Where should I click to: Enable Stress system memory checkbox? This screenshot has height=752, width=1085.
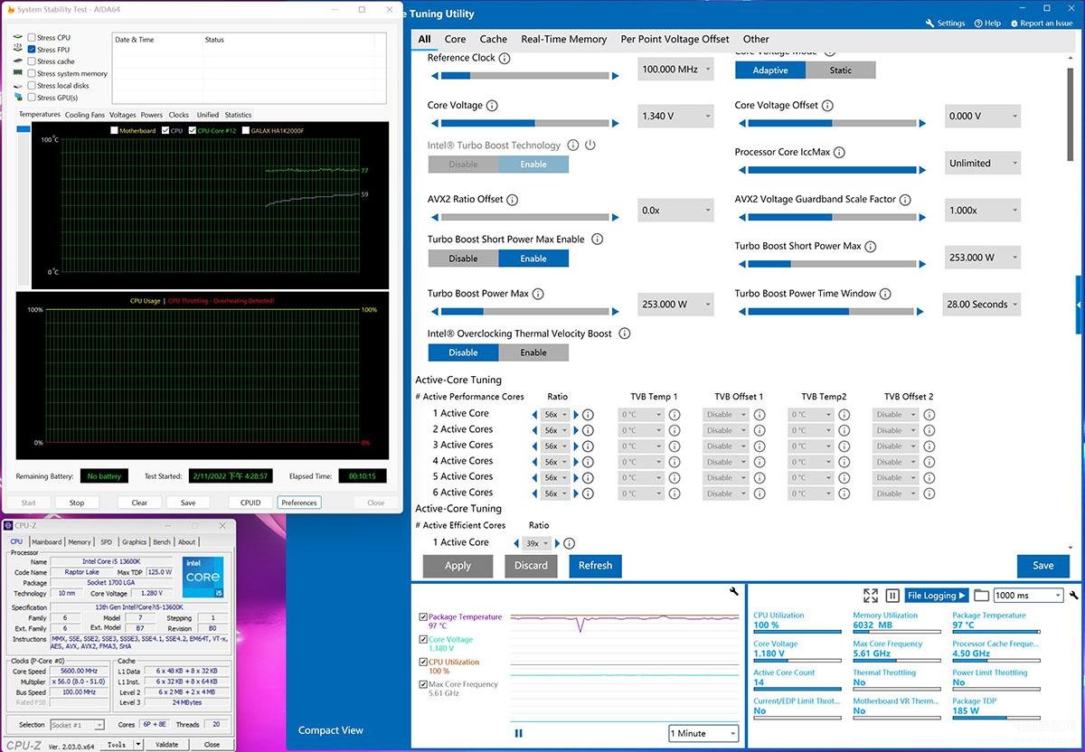coord(32,74)
